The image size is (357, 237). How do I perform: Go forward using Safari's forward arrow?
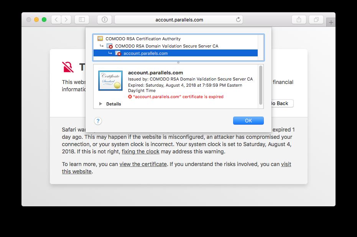tap(66, 20)
